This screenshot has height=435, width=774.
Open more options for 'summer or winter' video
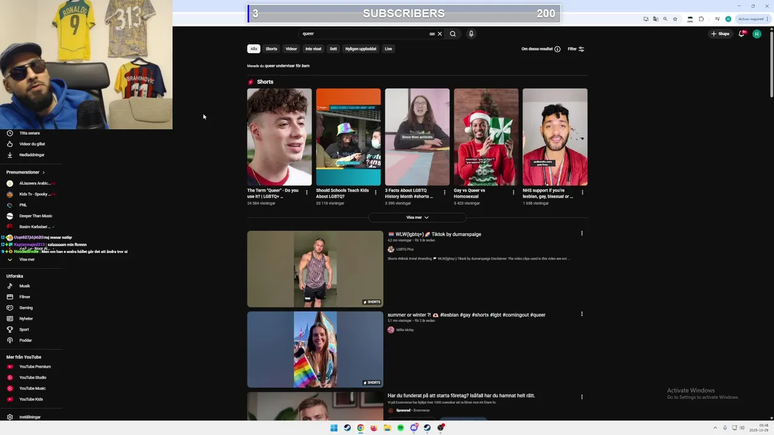tap(582, 314)
